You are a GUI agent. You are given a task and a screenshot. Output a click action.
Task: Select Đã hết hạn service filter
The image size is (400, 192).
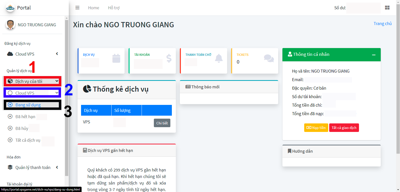pyautogui.click(x=25, y=117)
